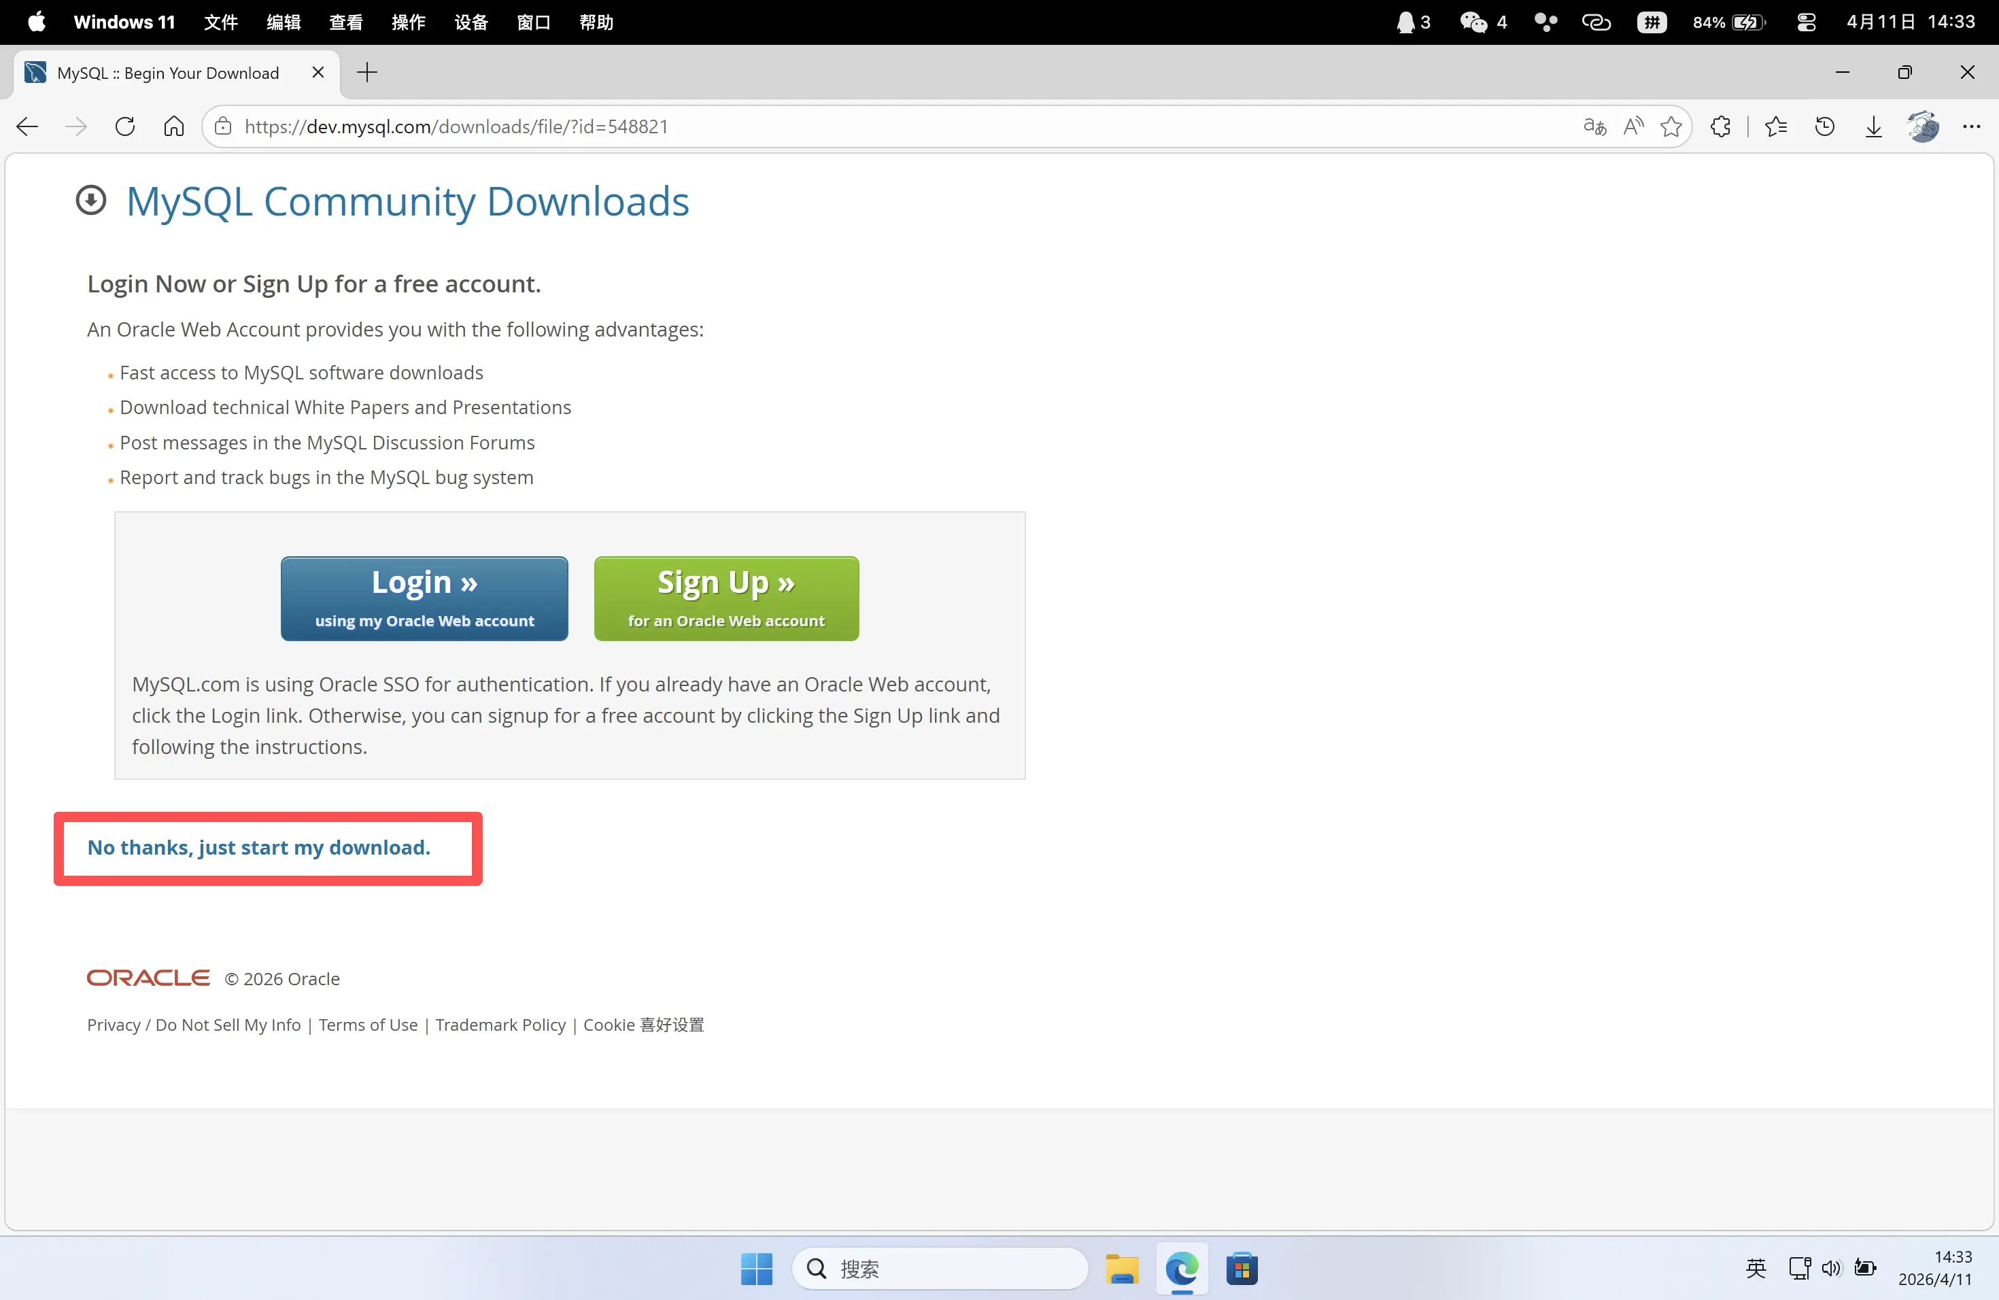Select the MySQL Begin Your Download tab

click(x=177, y=73)
